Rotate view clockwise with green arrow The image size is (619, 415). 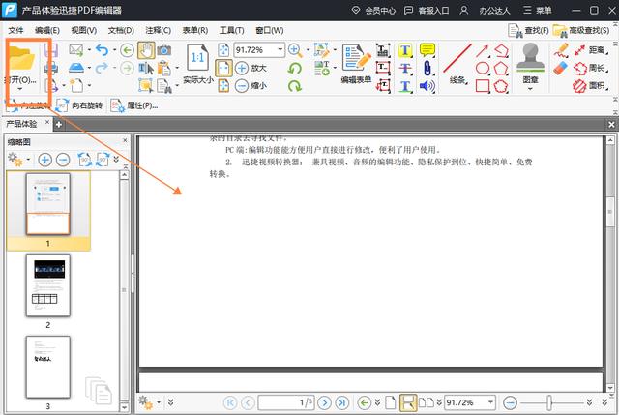click(294, 86)
